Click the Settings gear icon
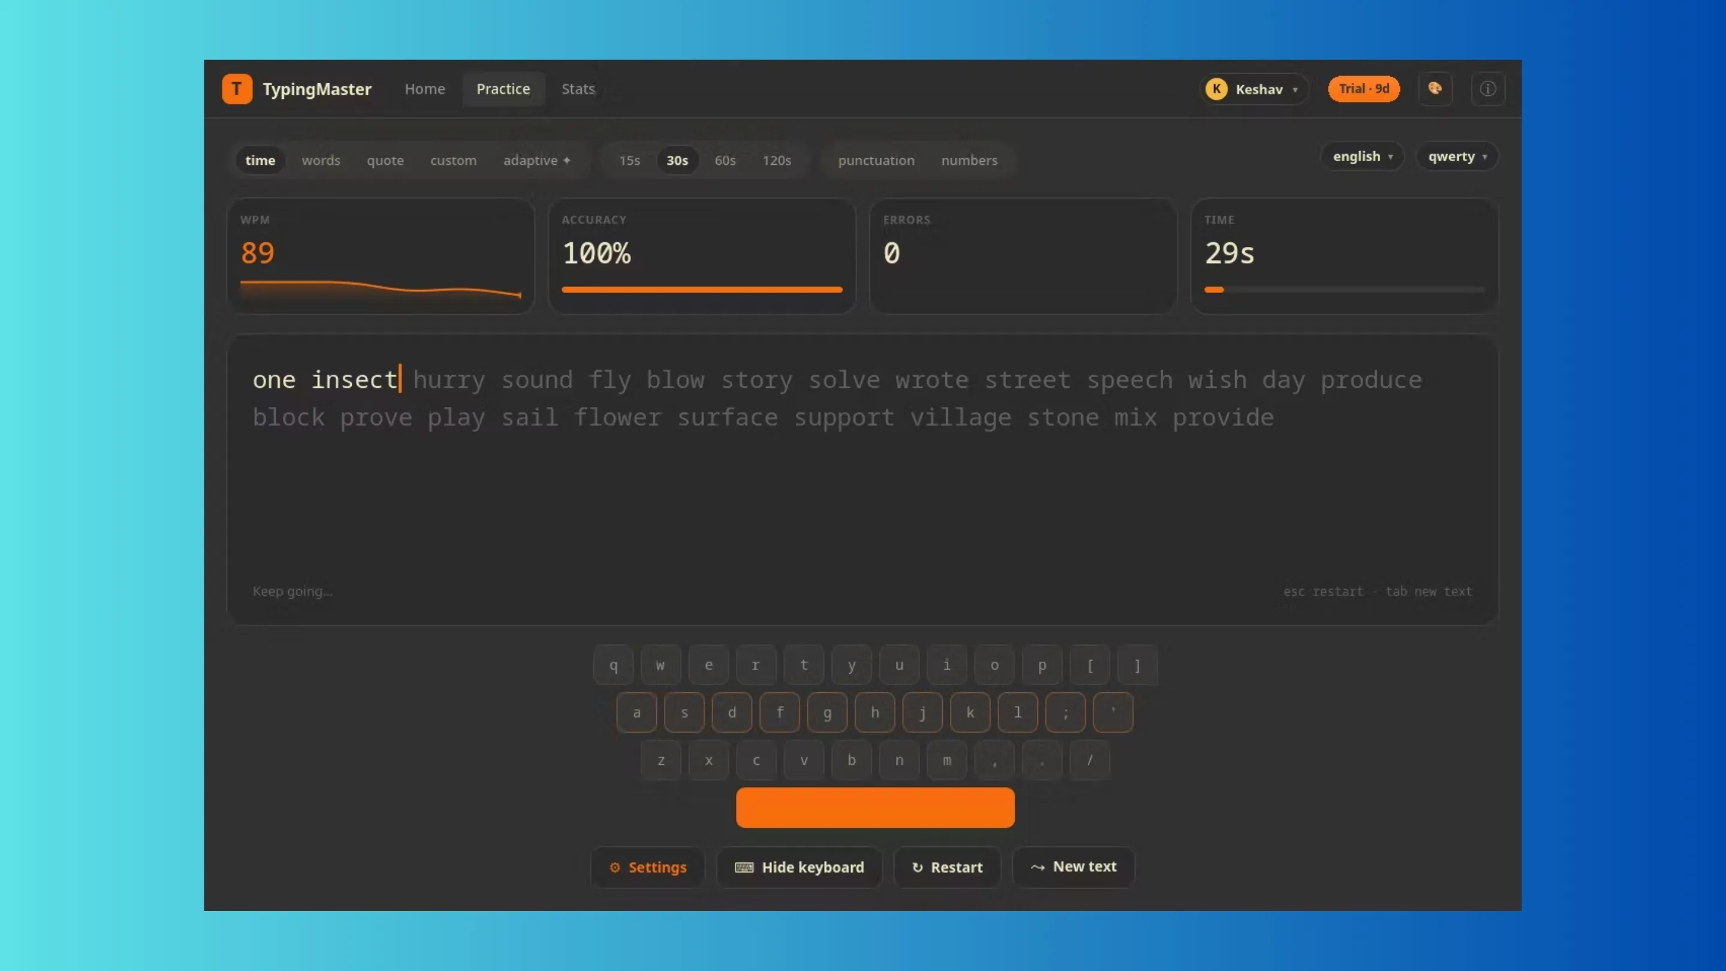Image resolution: width=1726 pixels, height=971 pixels. (614, 867)
